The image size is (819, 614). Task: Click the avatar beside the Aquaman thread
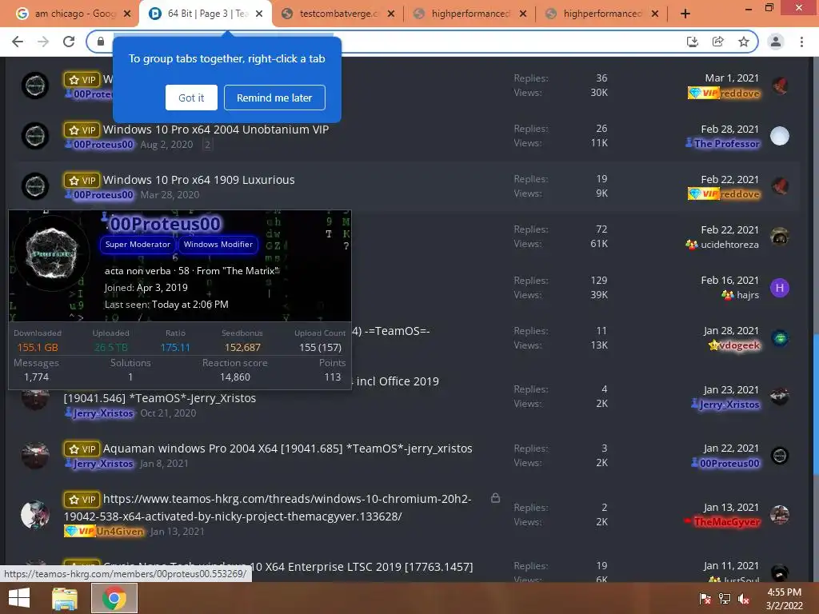pos(35,455)
